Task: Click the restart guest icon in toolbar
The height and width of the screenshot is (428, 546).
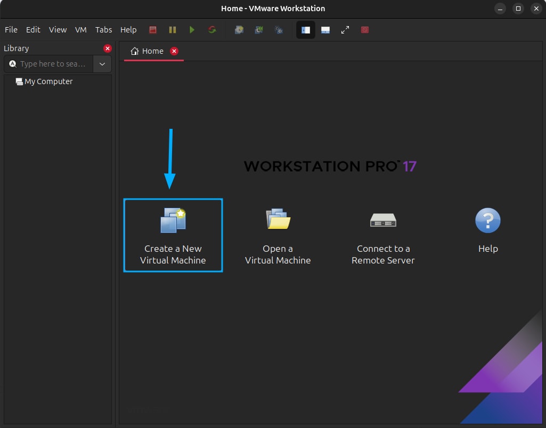Action: point(212,30)
